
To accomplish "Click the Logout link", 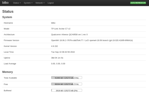I will pos(50,3).
